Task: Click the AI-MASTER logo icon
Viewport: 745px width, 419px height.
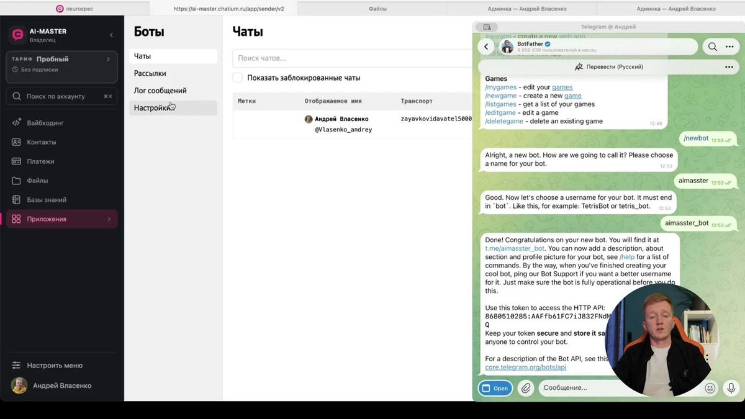Action: click(17, 35)
